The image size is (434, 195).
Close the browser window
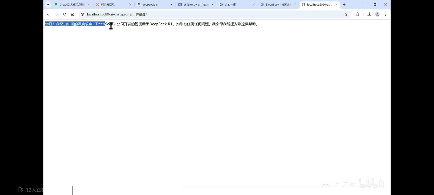tap(385, 5)
